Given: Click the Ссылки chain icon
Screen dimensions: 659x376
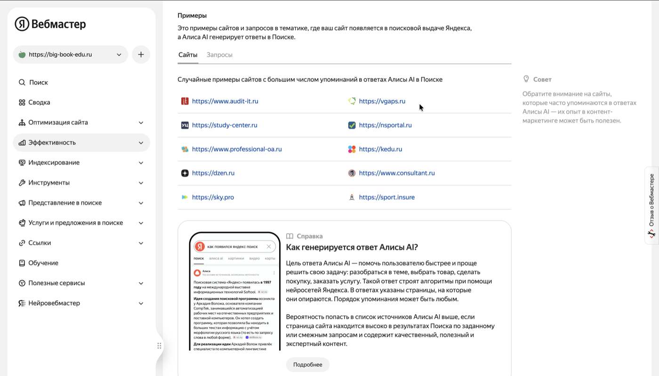Looking at the screenshot, I should pos(22,243).
